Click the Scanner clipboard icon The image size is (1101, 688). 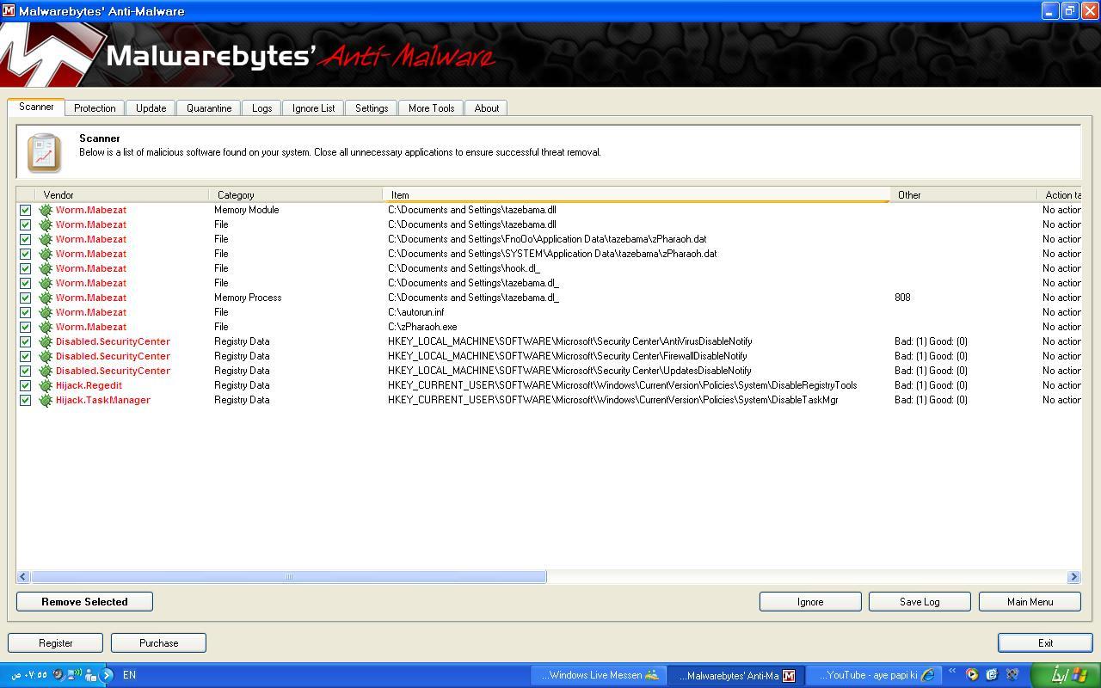point(44,152)
